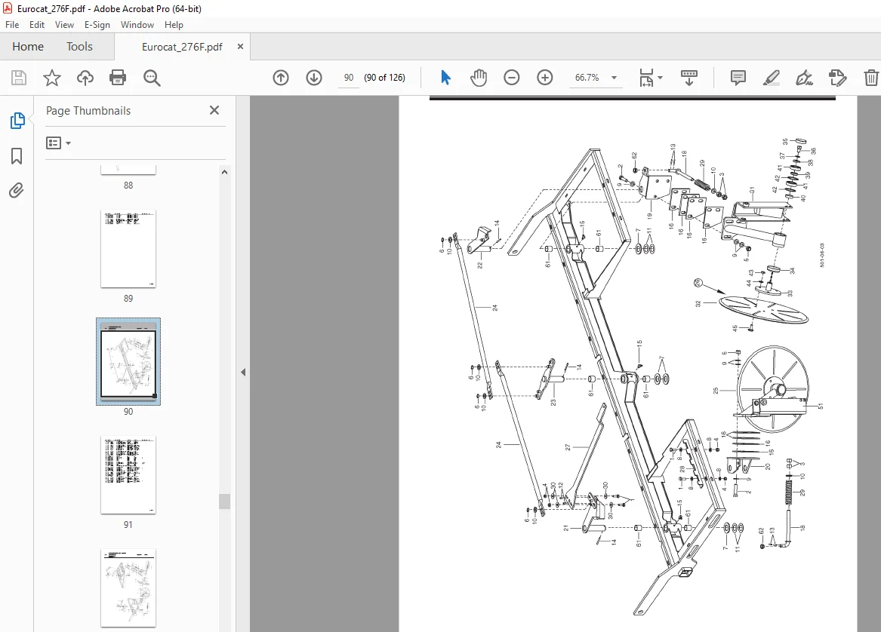Activate the Hand pan tool
This screenshot has width=881, height=632.
coord(479,78)
